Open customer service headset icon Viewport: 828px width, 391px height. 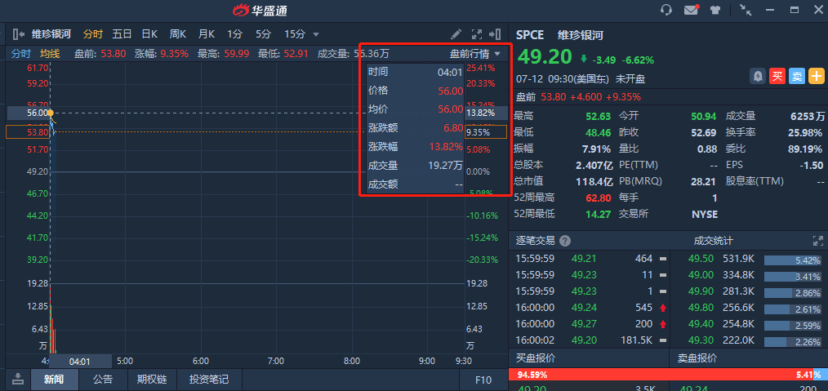point(666,10)
